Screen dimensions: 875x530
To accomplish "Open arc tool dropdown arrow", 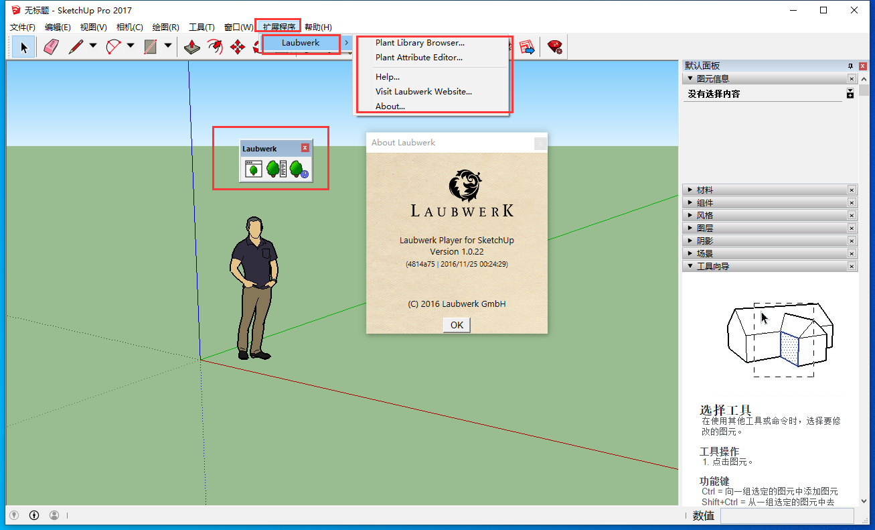I will 131,47.
